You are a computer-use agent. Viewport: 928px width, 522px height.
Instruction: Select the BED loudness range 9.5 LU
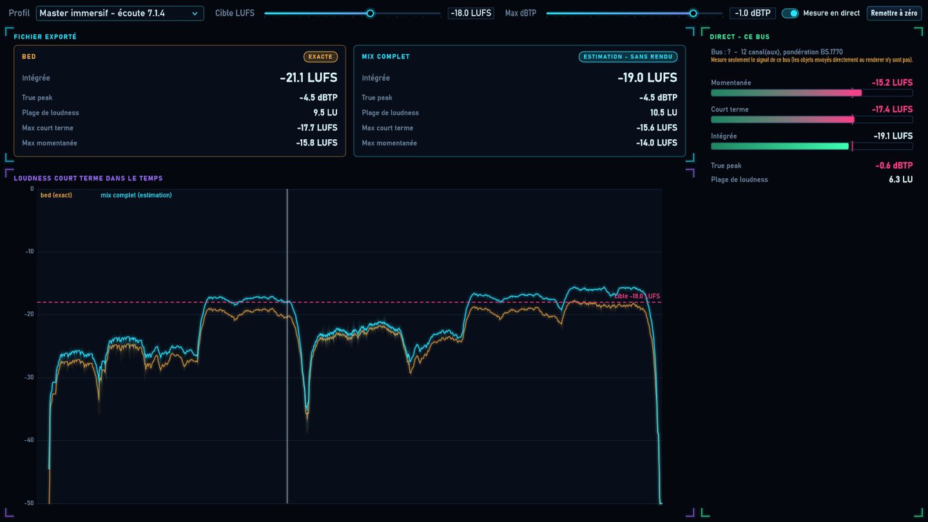[x=325, y=113]
